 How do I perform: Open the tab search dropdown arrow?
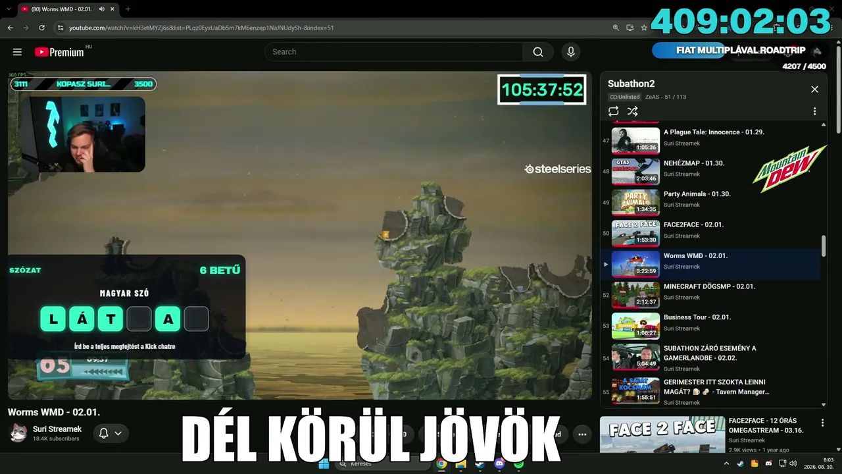[8, 9]
